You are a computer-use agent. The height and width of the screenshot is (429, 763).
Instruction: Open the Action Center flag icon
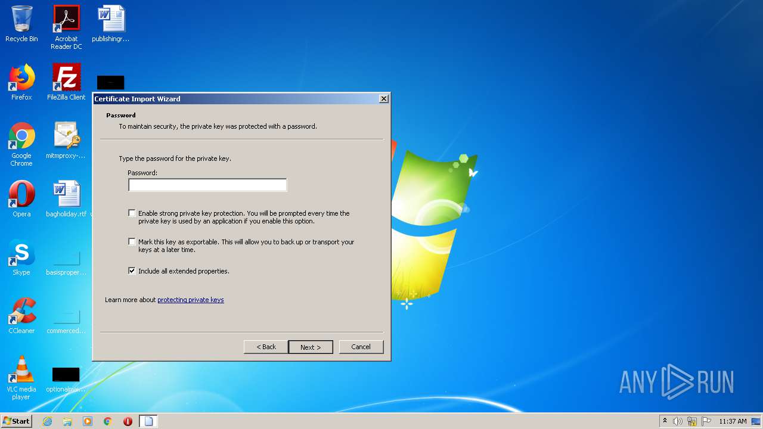(x=706, y=421)
